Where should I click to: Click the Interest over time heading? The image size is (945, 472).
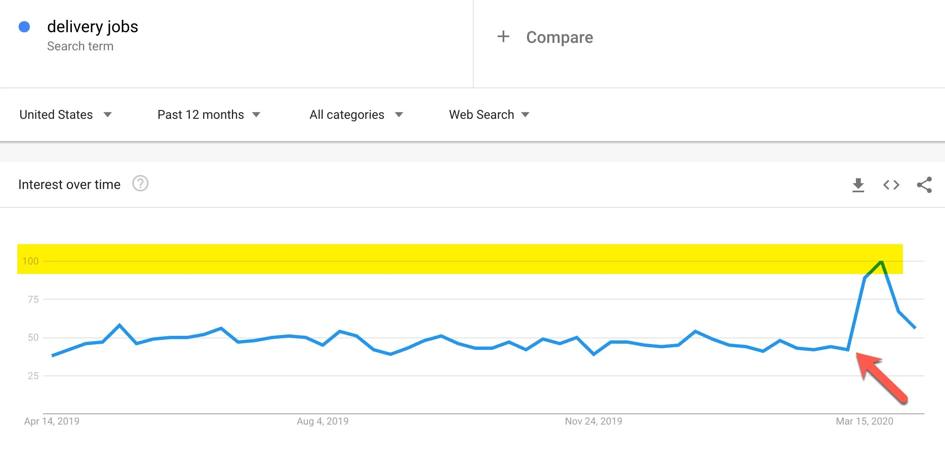(69, 184)
